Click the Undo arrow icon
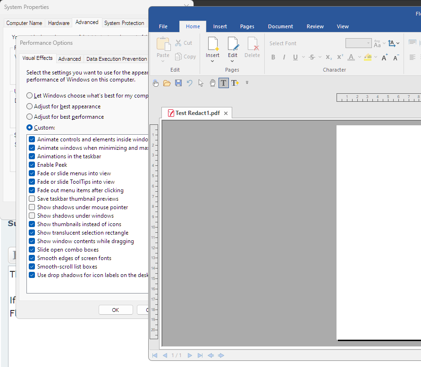Viewport: 421px width, 367px height. (x=189, y=83)
